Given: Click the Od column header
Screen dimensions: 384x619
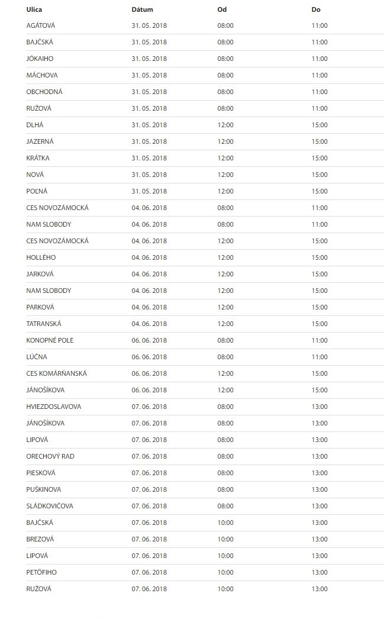Looking at the screenshot, I should 222,9.
